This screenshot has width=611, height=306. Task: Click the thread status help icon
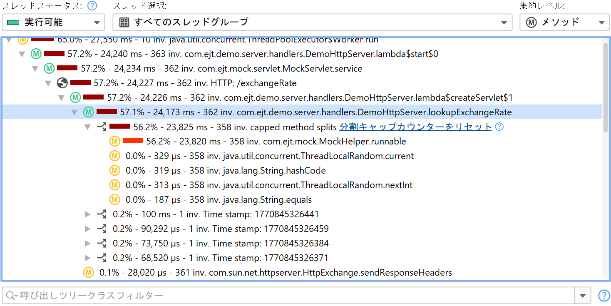[x=92, y=6]
